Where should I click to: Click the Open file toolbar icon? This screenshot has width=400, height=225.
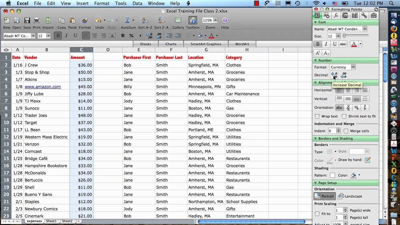pos(17,21)
